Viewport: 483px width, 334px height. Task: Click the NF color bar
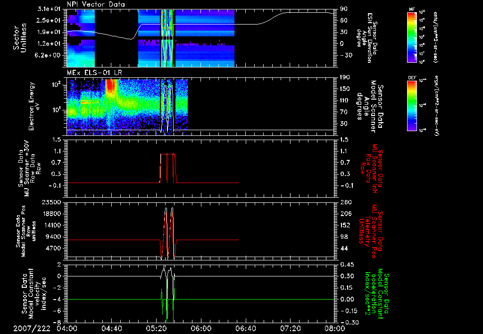(412, 37)
